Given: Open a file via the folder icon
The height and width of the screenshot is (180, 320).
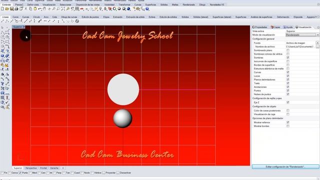Looking at the screenshot, I should pos(7,9).
